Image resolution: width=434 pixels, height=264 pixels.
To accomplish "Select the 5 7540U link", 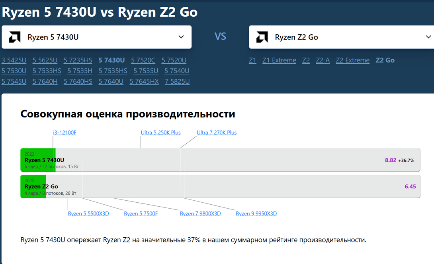I will [x=177, y=71].
